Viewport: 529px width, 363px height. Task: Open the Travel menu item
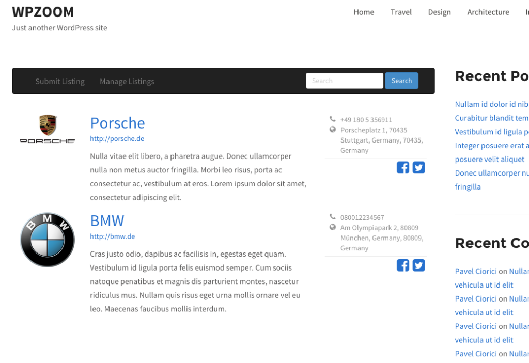point(401,12)
